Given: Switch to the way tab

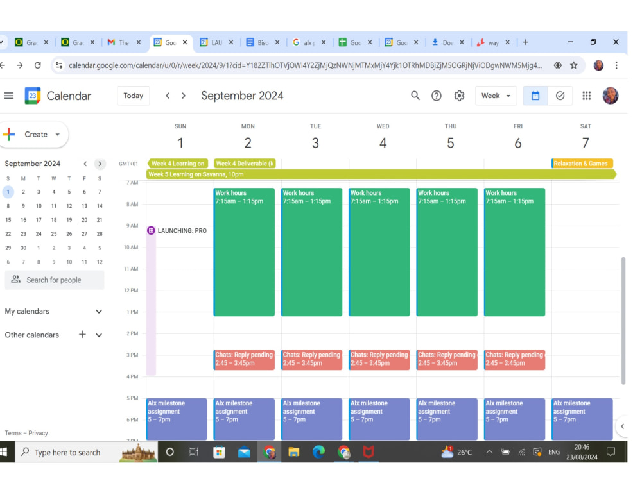Looking at the screenshot, I should click(x=493, y=42).
